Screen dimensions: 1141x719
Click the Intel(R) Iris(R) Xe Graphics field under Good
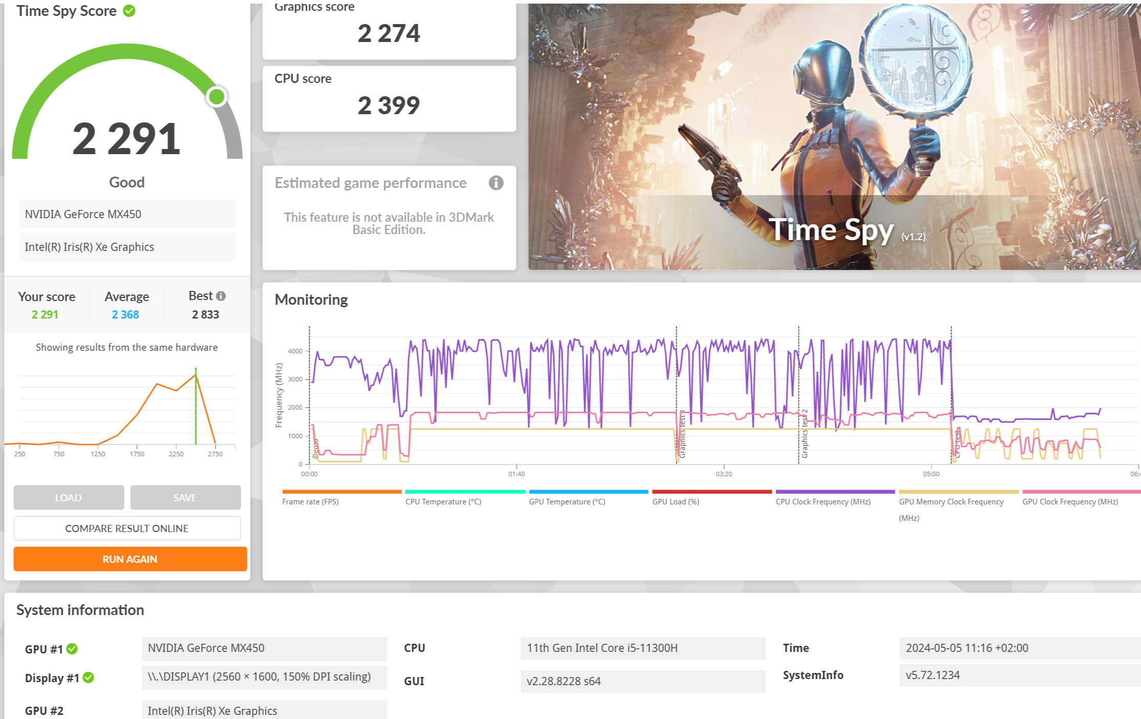pyautogui.click(x=127, y=247)
